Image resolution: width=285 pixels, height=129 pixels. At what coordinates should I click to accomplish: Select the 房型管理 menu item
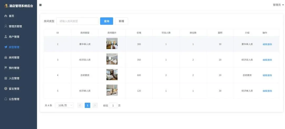(18, 47)
